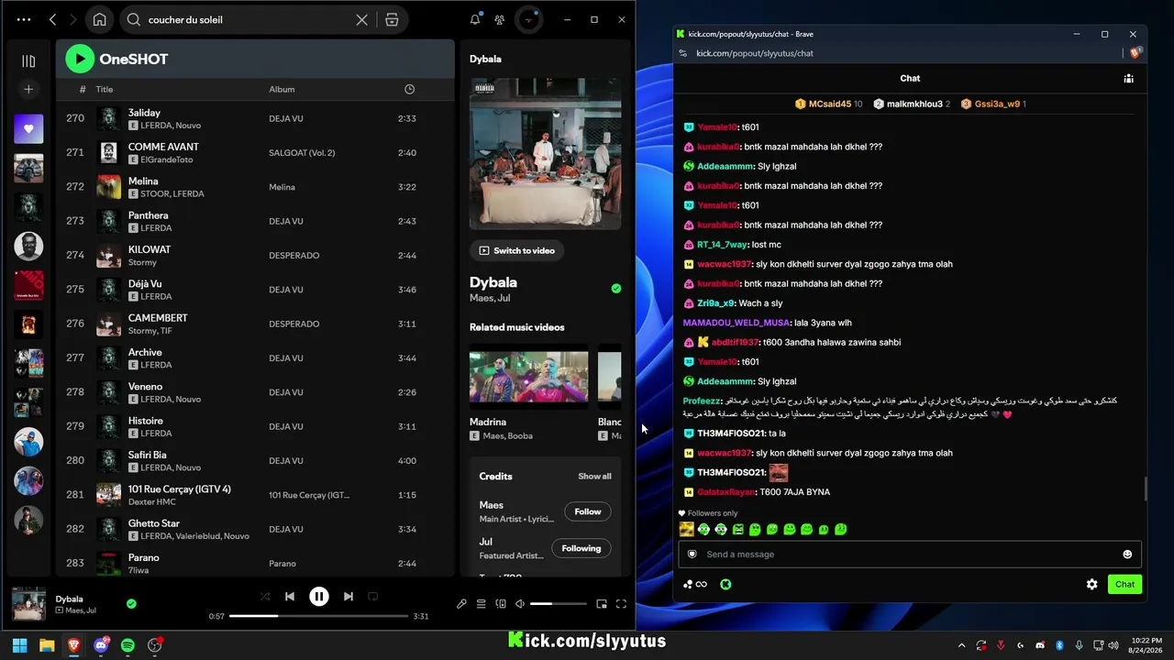Create a new playlist with plus icon
The height and width of the screenshot is (660, 1174).
[28, 89]
